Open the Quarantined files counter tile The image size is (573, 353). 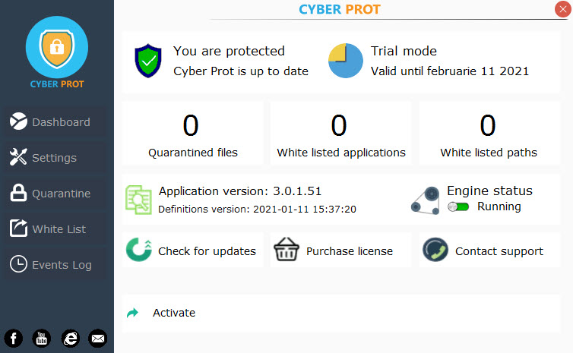[192, 134]
